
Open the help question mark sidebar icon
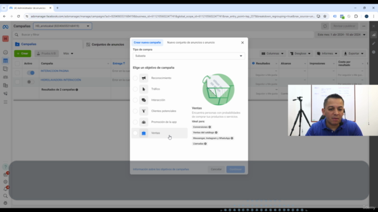(x=5, y=167)
